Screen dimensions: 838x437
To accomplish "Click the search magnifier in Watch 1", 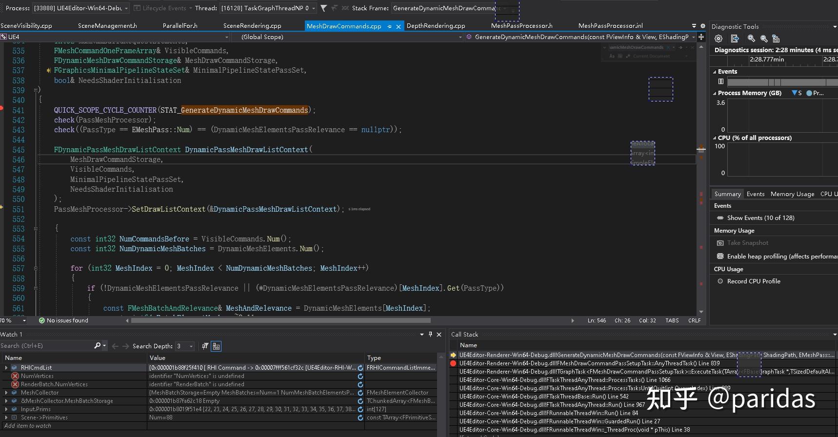I will click(97, 345).
